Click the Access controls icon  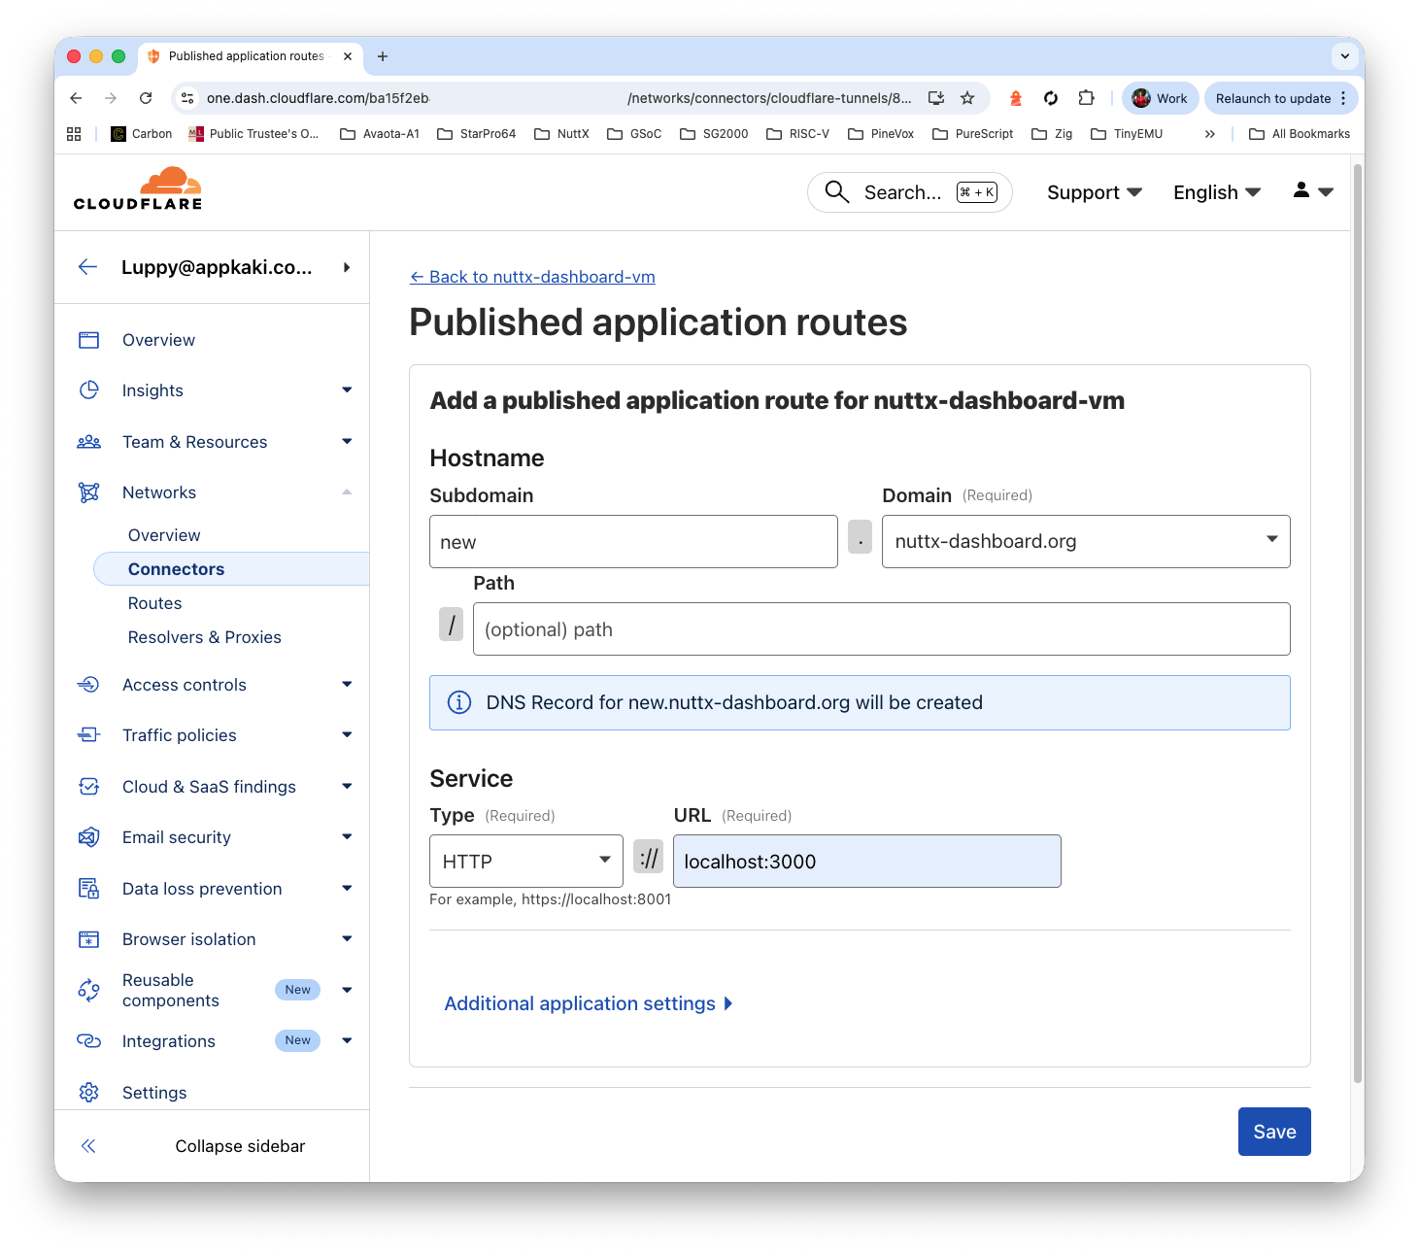88,684
